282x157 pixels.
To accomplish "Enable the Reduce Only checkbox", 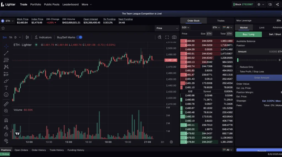I will pyautogui.click(x=238, y=67).
